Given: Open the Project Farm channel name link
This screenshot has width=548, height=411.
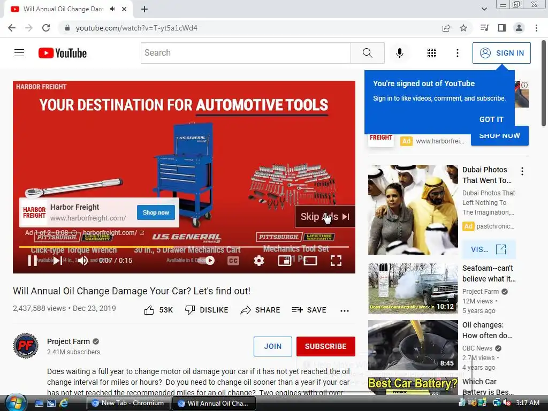Looking at the screenshot, I should [x=68, y=341].
